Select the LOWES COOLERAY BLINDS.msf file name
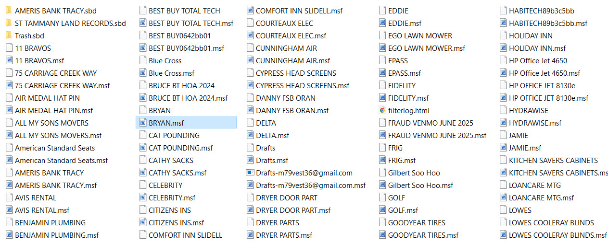 pyautogui.click(x=558, y=235)
